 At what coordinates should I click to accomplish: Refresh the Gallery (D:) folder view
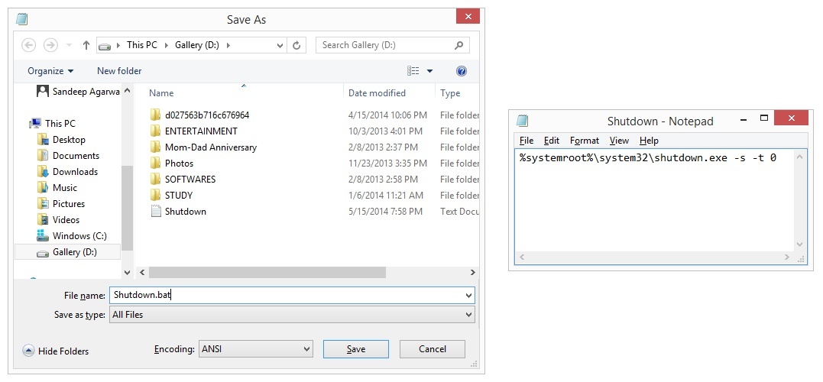coord(296,46)
